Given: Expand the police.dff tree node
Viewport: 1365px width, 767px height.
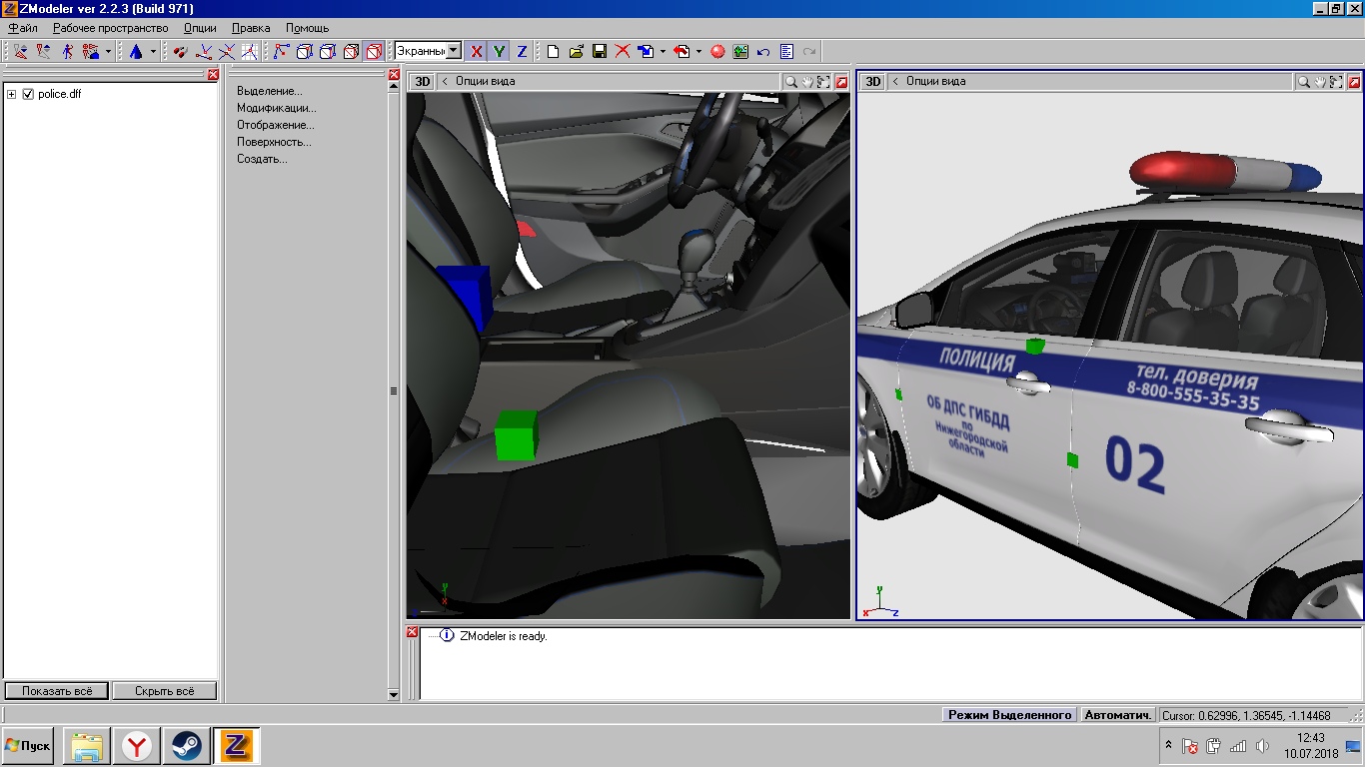Looking at the screenshot, I should 12,94.
